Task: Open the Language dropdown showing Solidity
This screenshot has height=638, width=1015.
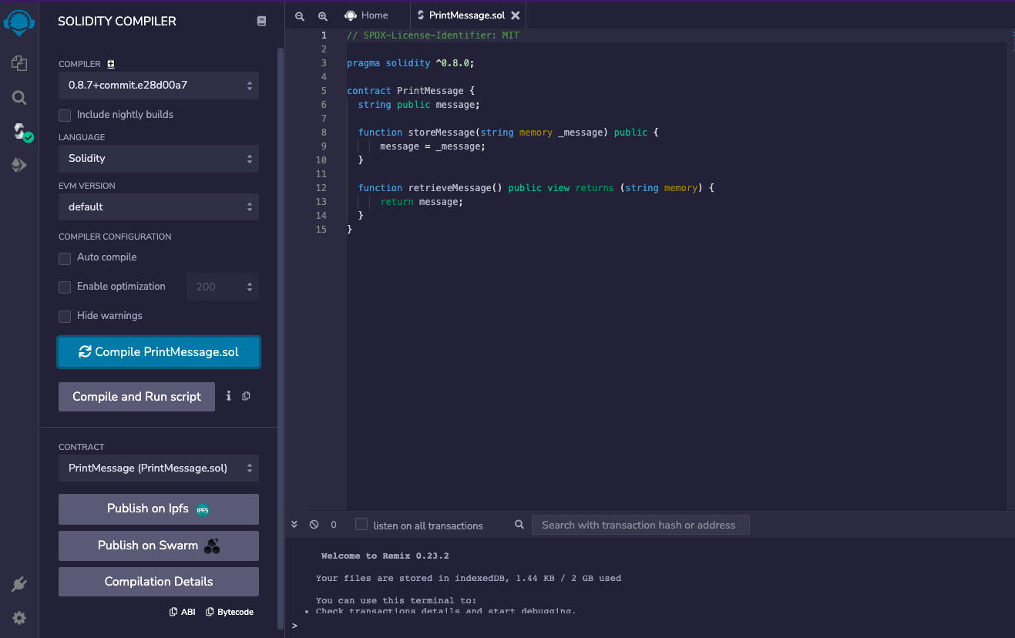Action: pyautogui.click(x=159, y=159)
